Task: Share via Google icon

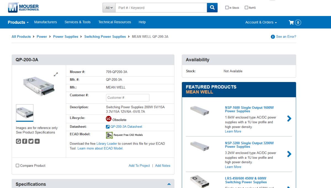Action: coord(18,141)
